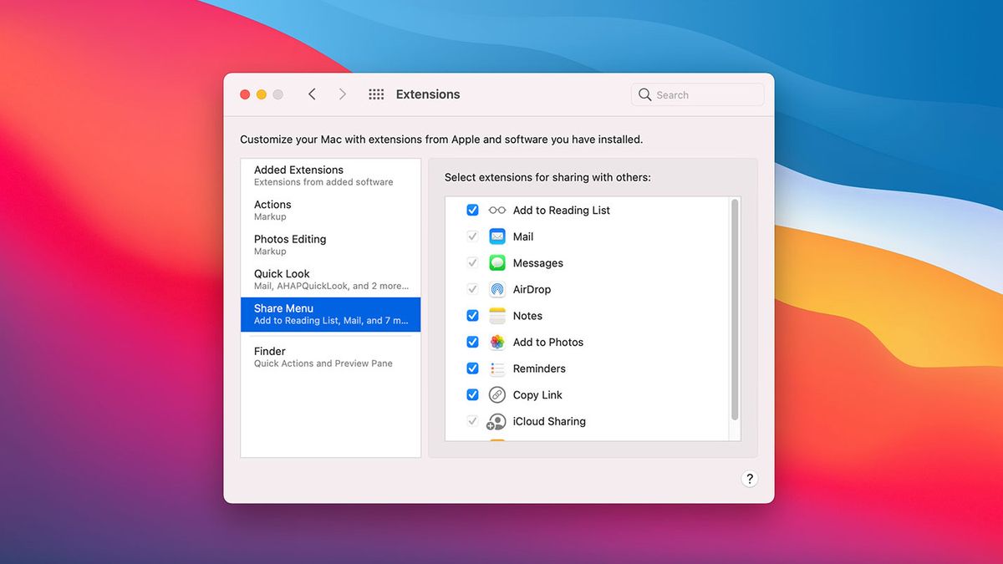Image resolution: width=1003 pixels, height=564 pixels.
Task: Open the Help question mark button
Action: pos(750,479)
